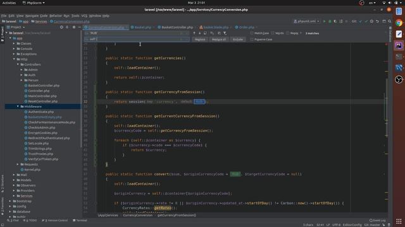Click the Exclude button

[x=238, y=39]
